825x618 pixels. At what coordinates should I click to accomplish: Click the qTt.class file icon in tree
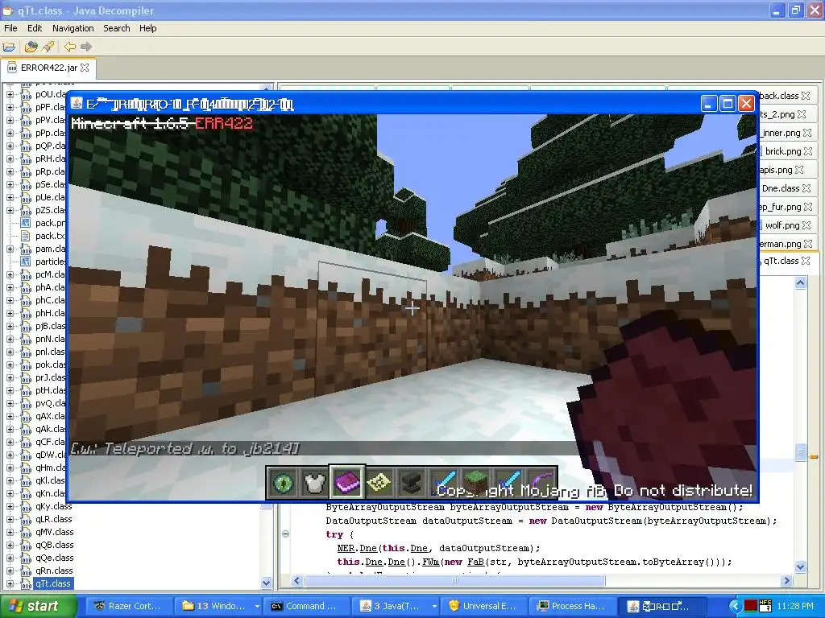[x=26, y=583]
